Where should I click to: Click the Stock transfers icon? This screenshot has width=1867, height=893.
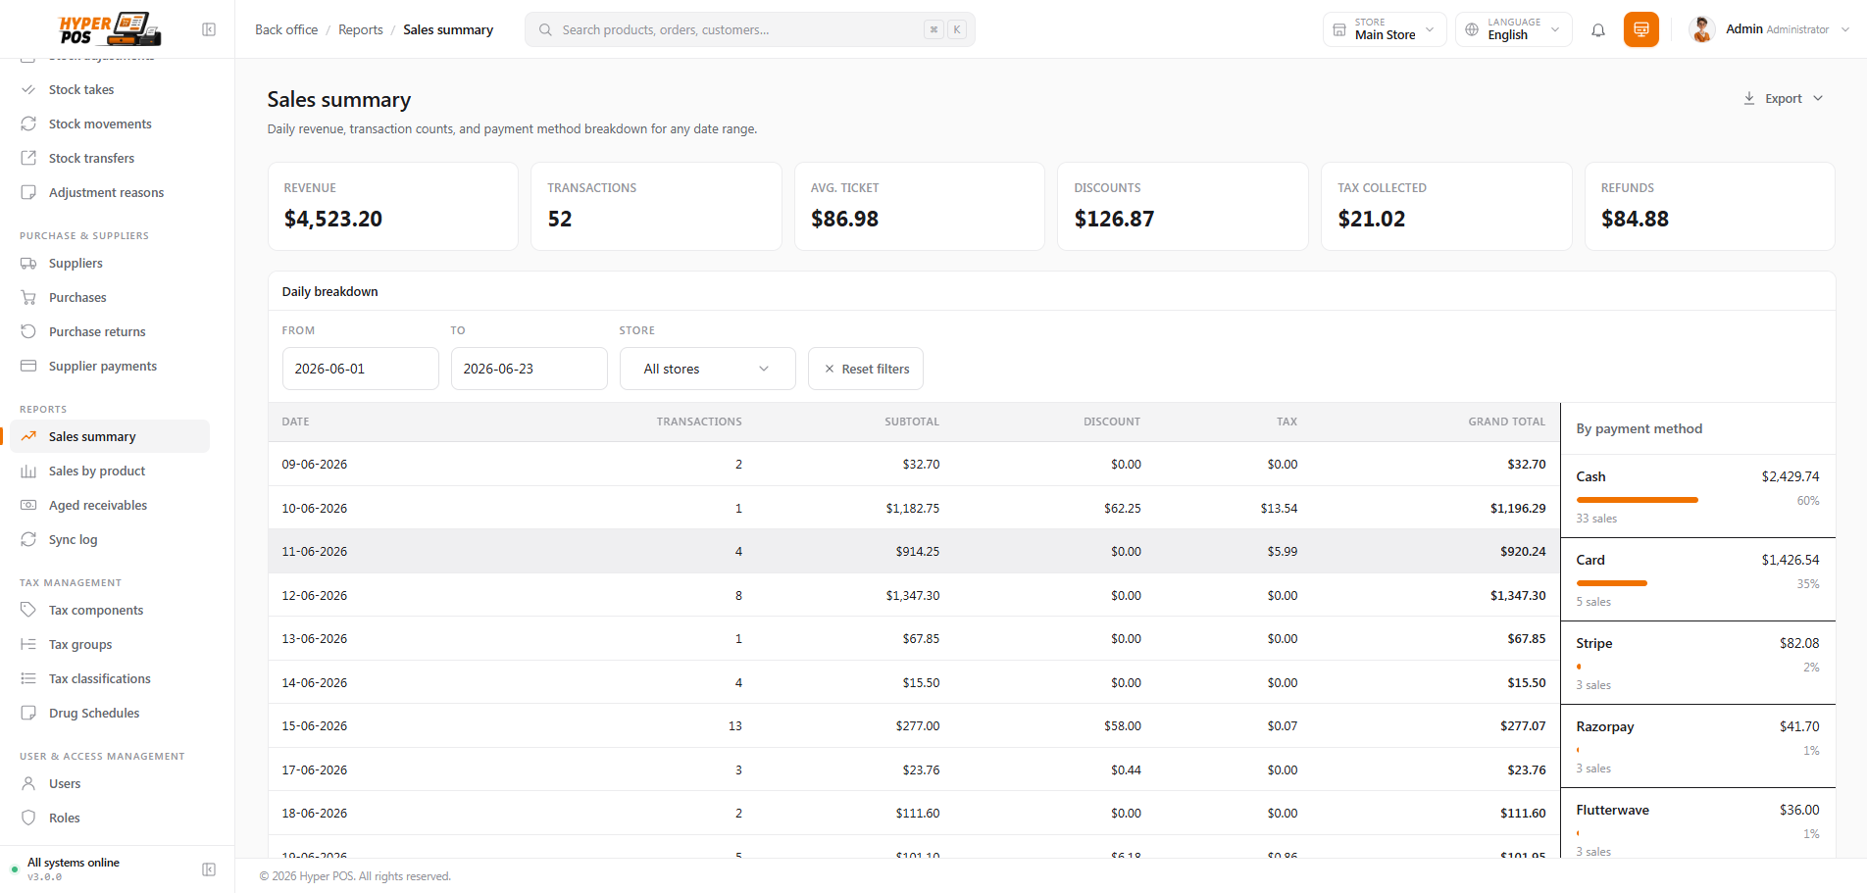(x=28, y=158)
